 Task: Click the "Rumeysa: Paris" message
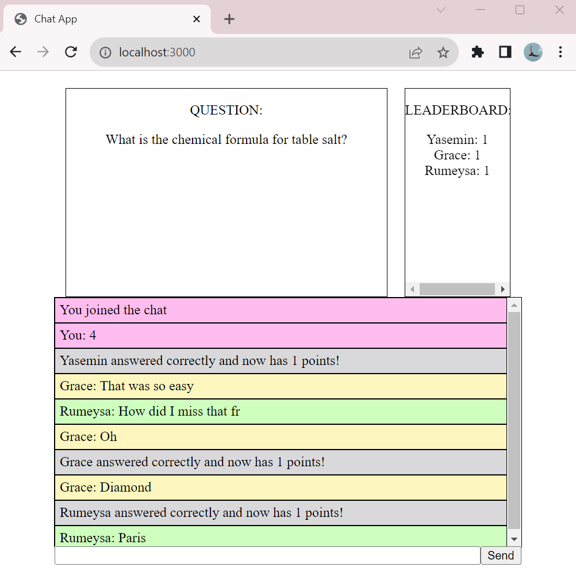[281, 536]
